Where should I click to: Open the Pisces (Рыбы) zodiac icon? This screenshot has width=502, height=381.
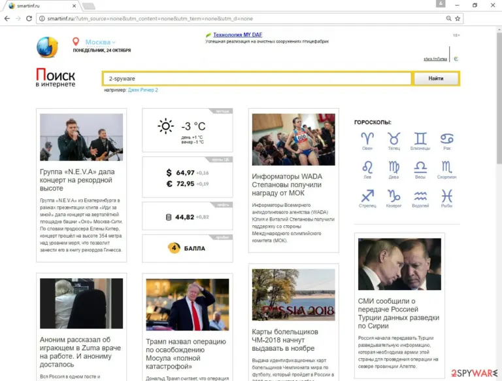(x=446, y=196)
